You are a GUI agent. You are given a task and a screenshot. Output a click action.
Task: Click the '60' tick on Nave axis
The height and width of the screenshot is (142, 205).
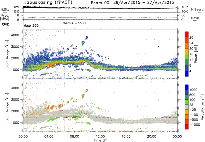[x=183, y=15]
